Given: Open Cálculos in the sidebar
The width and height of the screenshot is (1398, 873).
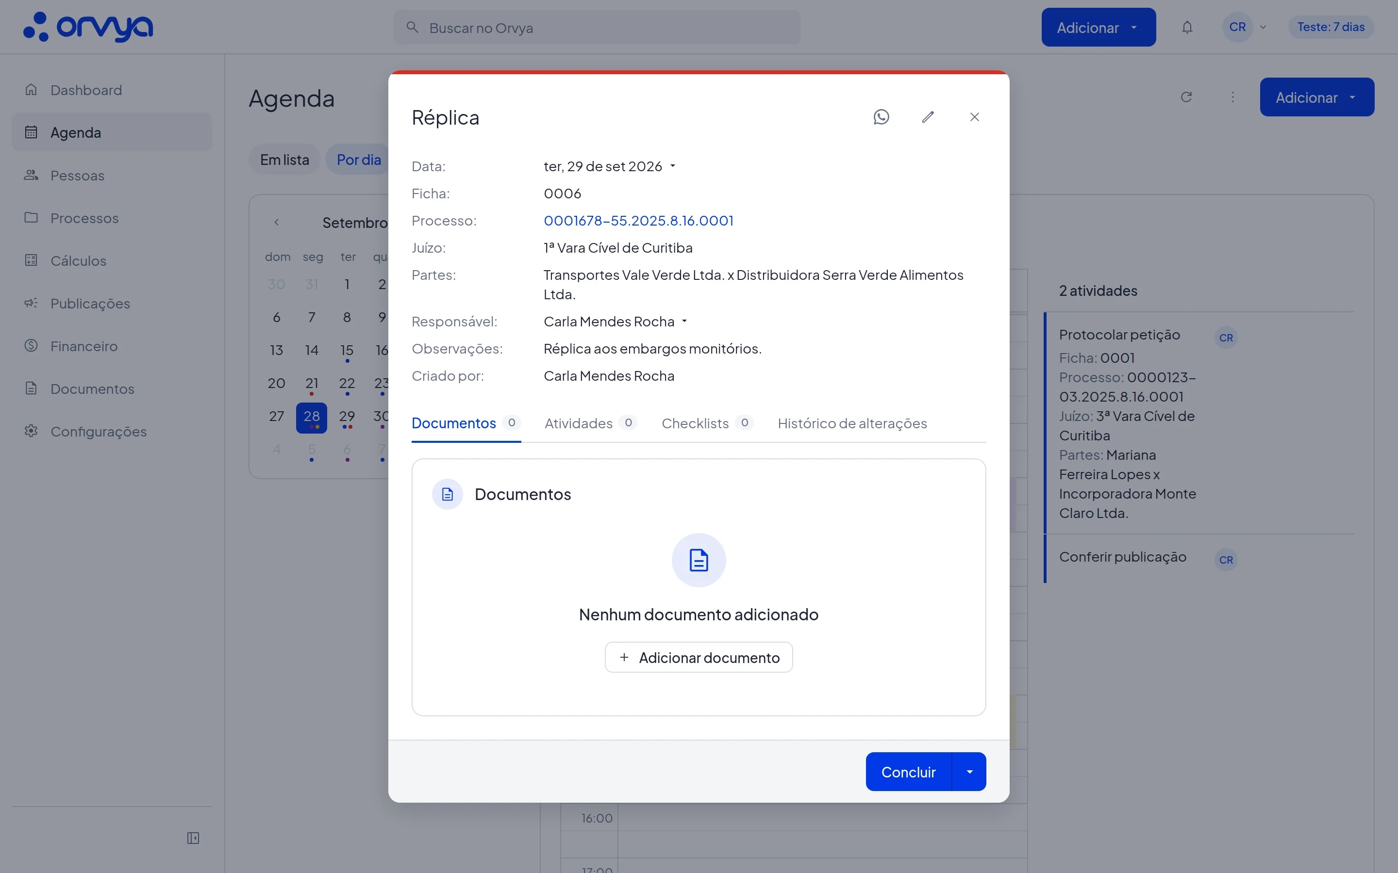Looking at the screenshot, I should [x=112, y=260].
